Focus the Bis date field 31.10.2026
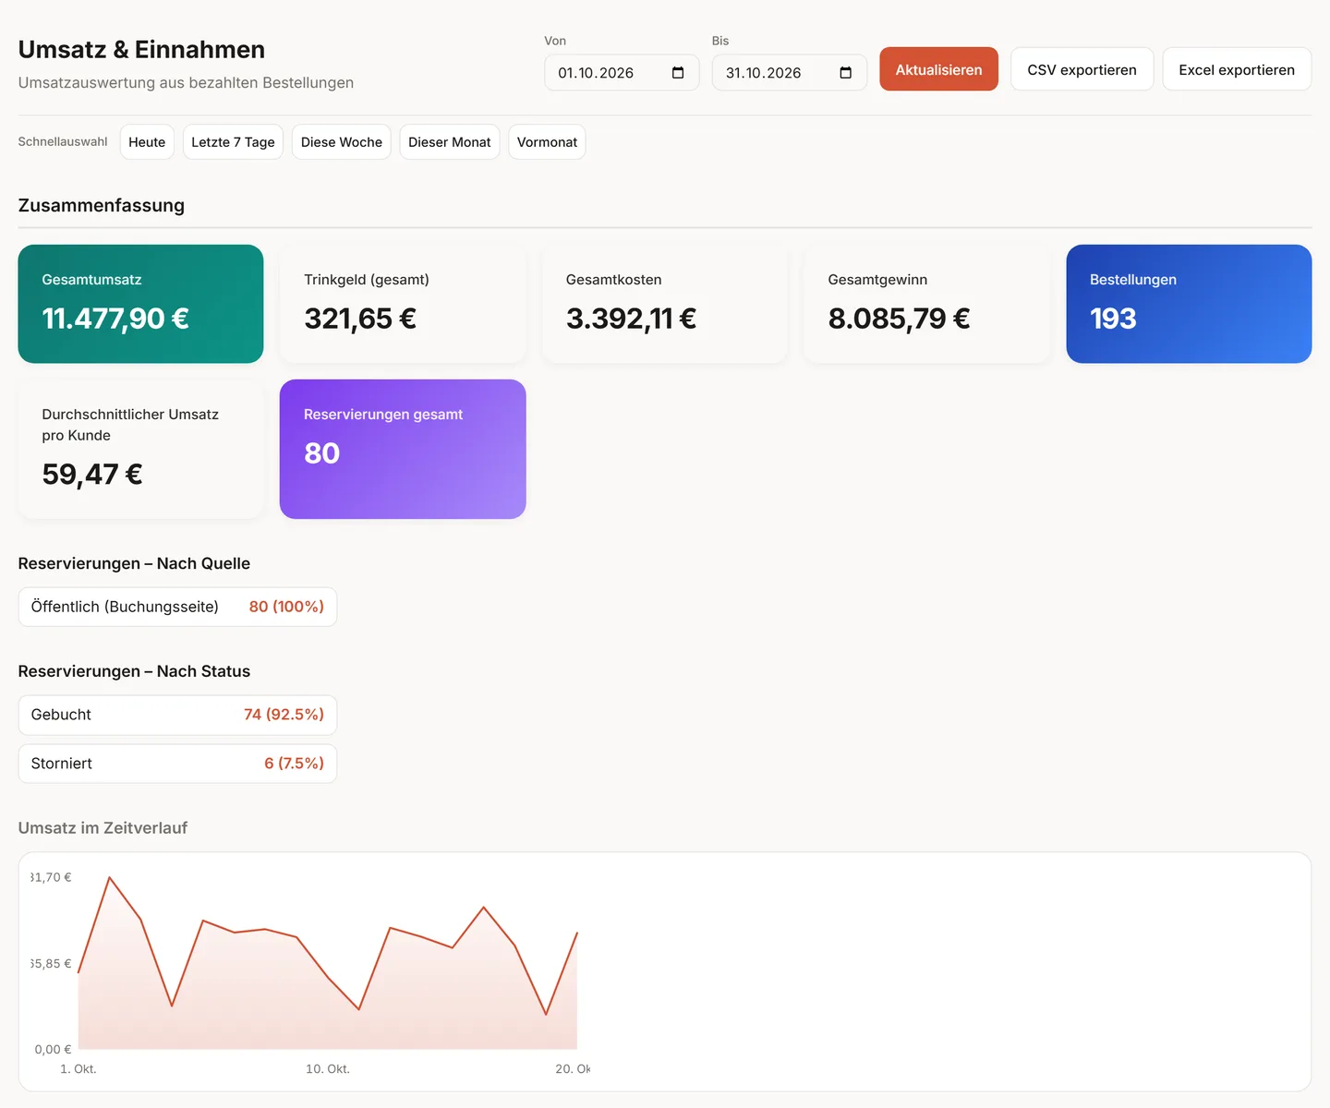Viewport: 1330px width, 1108px height. click(x=790, y=73)
